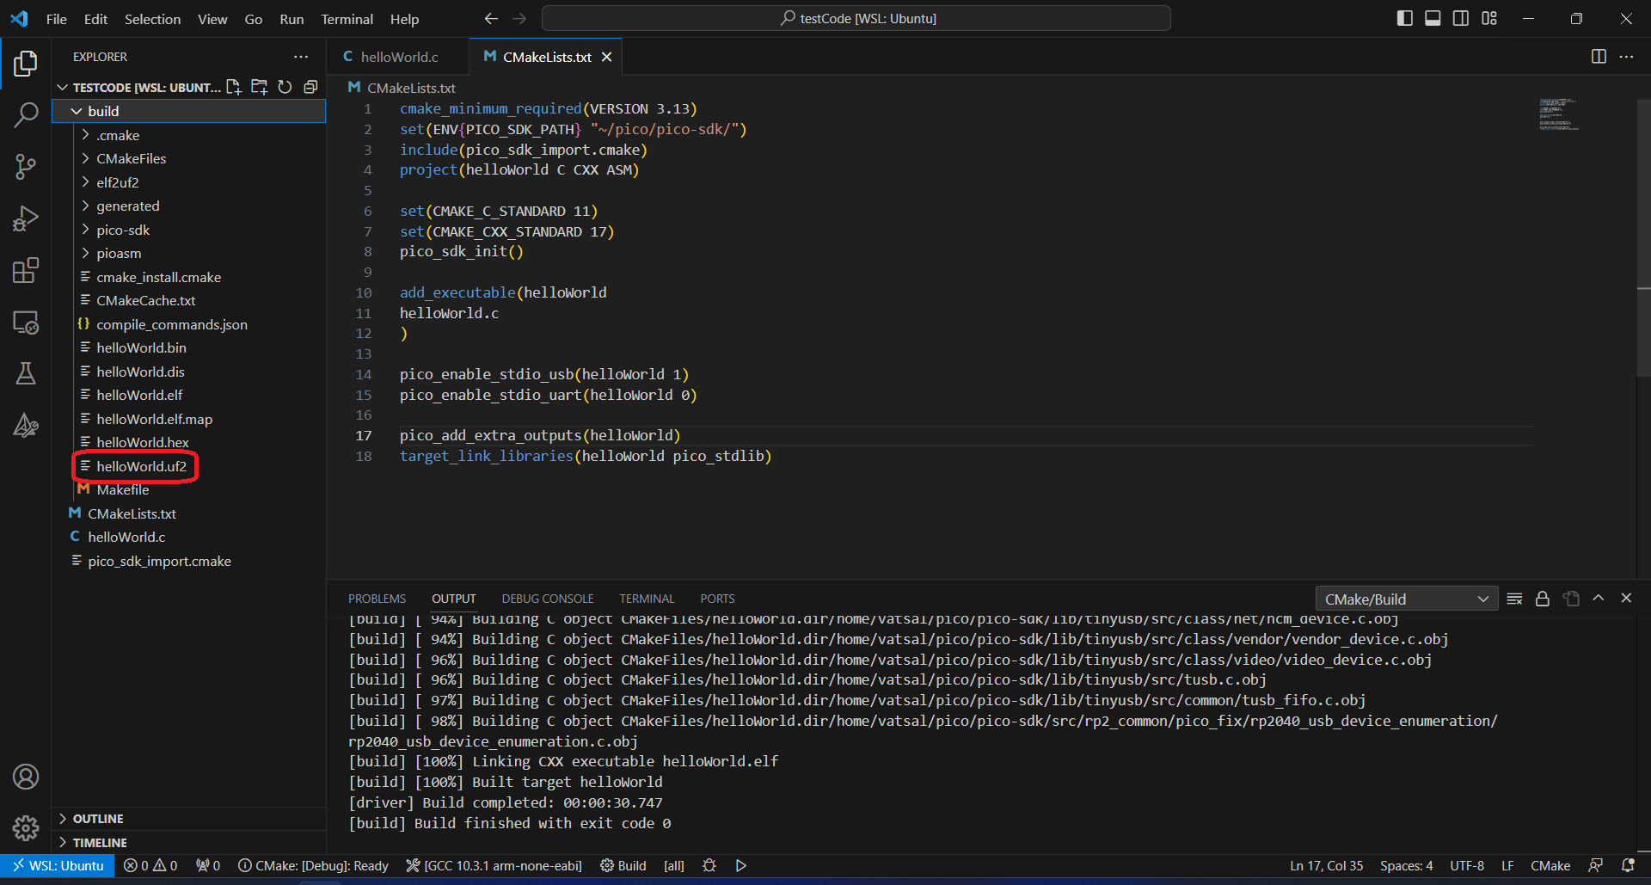Click the editor minimap preview
This screenshot has width=1651, height=885.
pos(1558,114)
